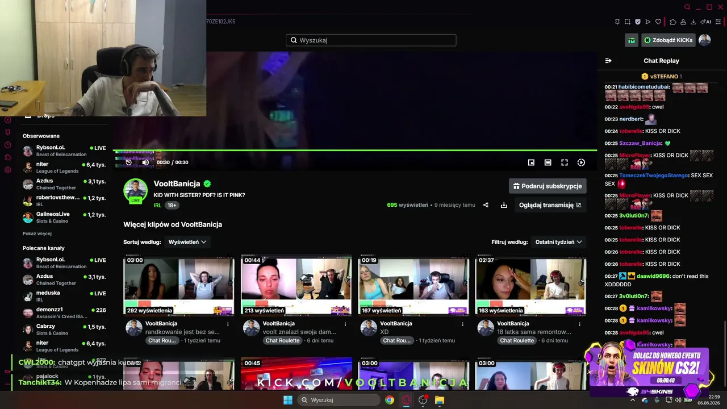Open options menu for randkowanie jest bez se... clip

[x=228, y=324]
